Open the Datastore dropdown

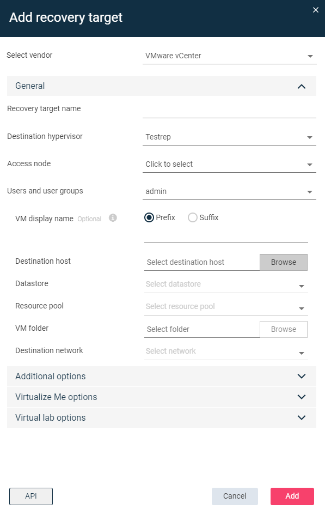(x=226, y=284)
